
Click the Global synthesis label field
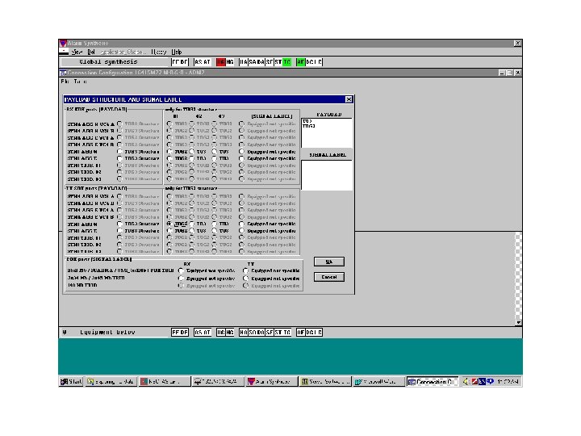(x=114, y=62)
